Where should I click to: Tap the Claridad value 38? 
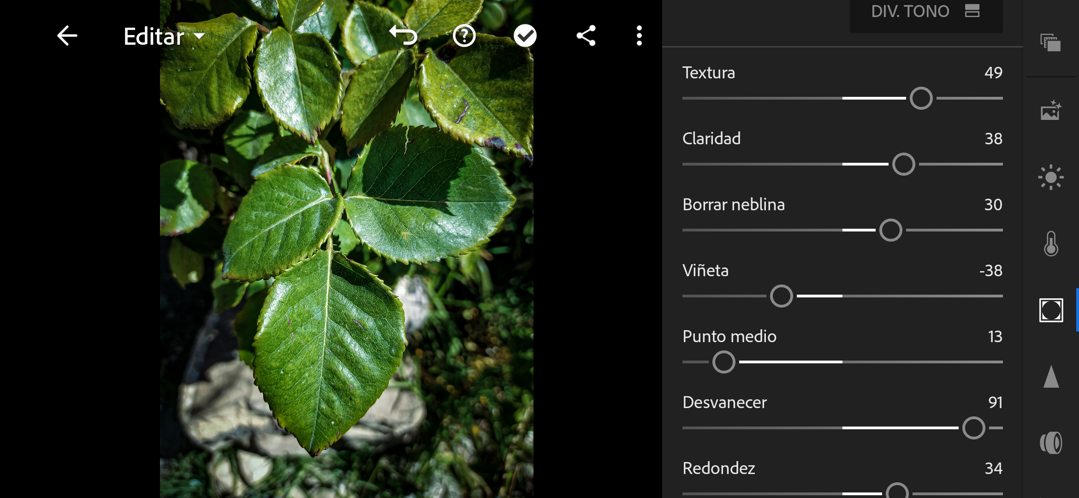(993, 138)
